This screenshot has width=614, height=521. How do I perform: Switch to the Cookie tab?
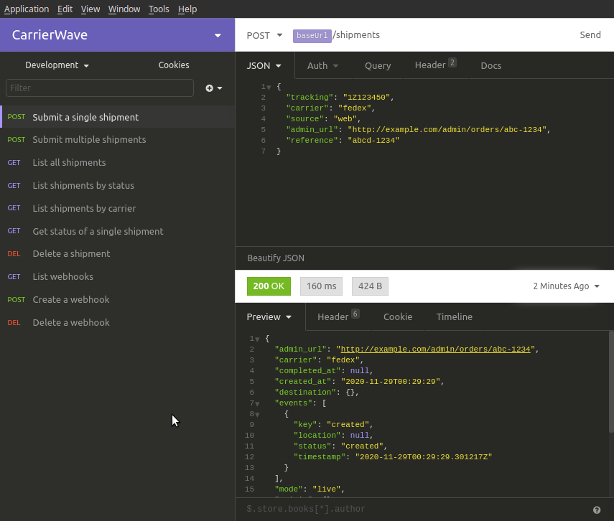(398, 316)
